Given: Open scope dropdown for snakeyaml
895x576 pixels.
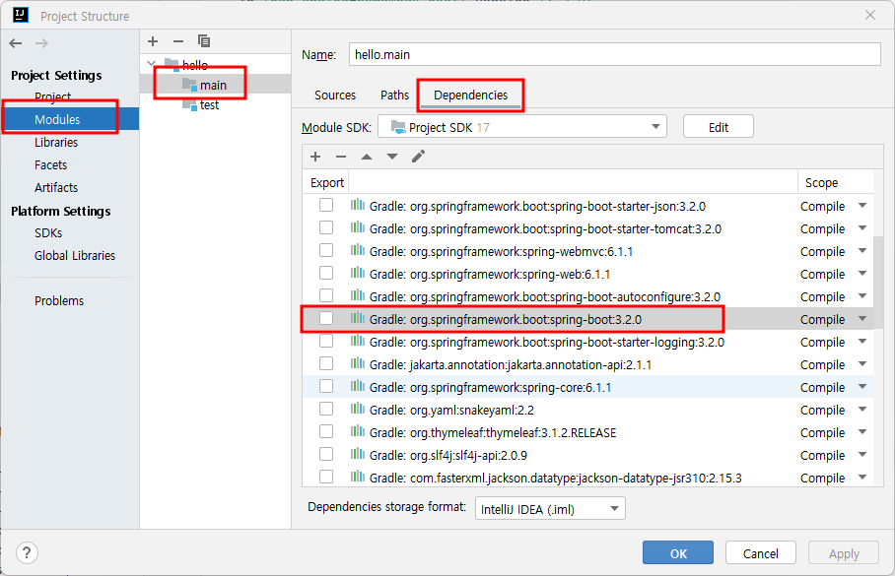Looking at the screenshot, I should click(x=861, y=410).
